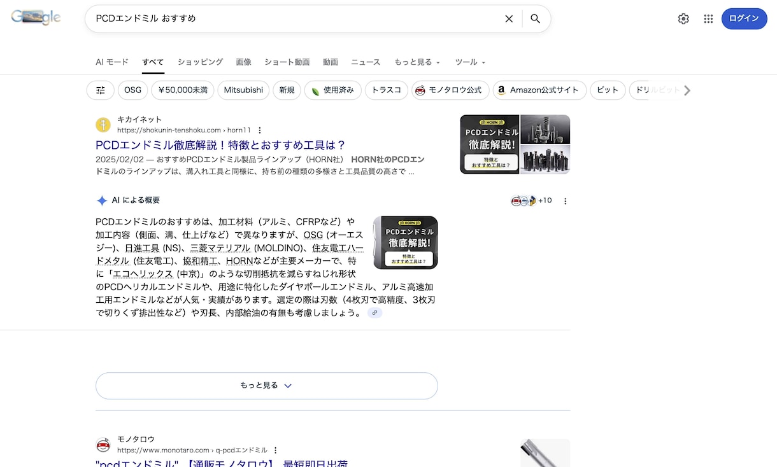Select the モノタロウ公式 filter chip
The height and width of the screenshot is (467, 777).
(x=450, y=90)
